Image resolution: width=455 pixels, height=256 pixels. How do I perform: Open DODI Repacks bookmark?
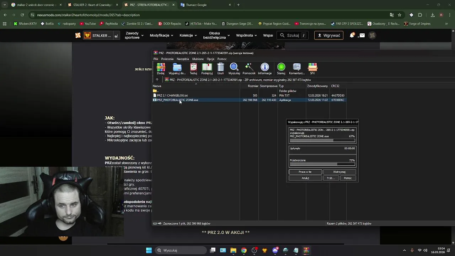pos(170,24)
